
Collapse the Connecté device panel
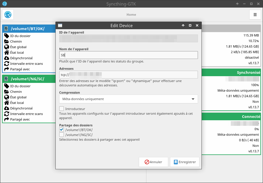231,116
